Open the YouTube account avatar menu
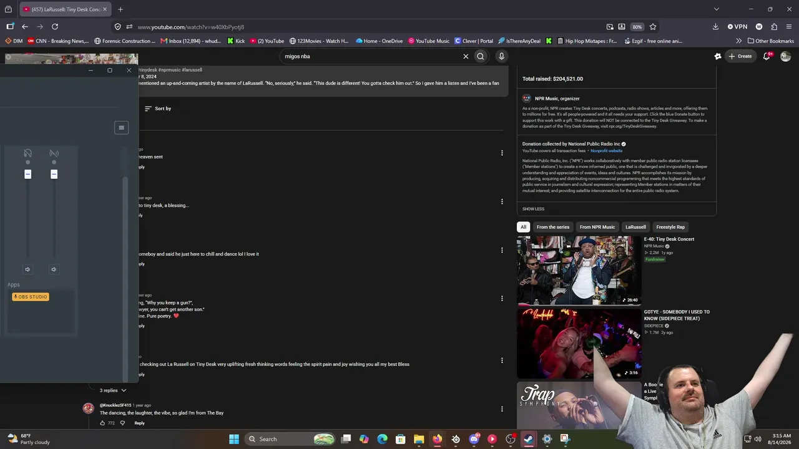Image resolution: width=799 pixels, height=449 pixels. point(785,56)
